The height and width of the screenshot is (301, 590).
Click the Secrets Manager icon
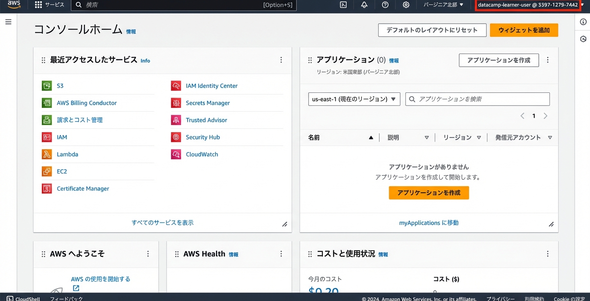[x=176, y=103]
